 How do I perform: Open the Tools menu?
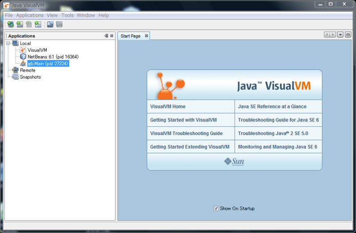tap(68, 15)
